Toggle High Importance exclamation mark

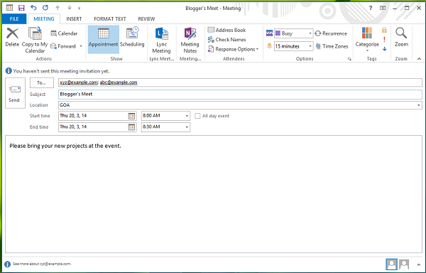pos(384,39)
